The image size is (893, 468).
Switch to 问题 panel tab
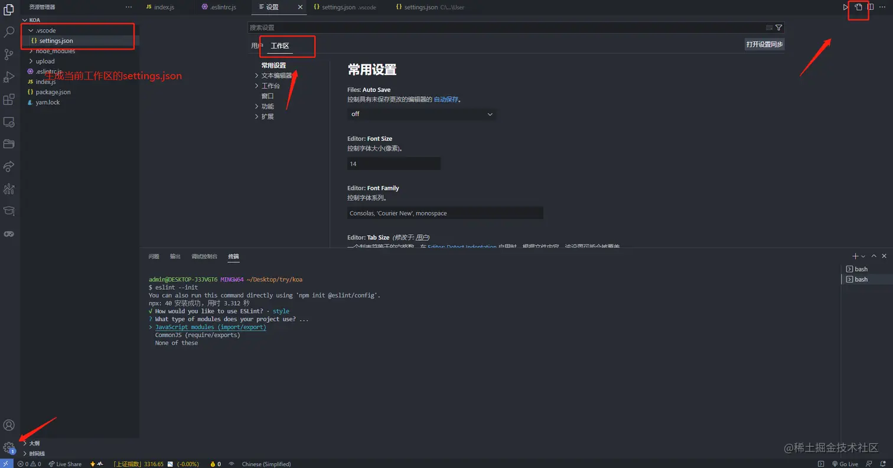point(154,256)
